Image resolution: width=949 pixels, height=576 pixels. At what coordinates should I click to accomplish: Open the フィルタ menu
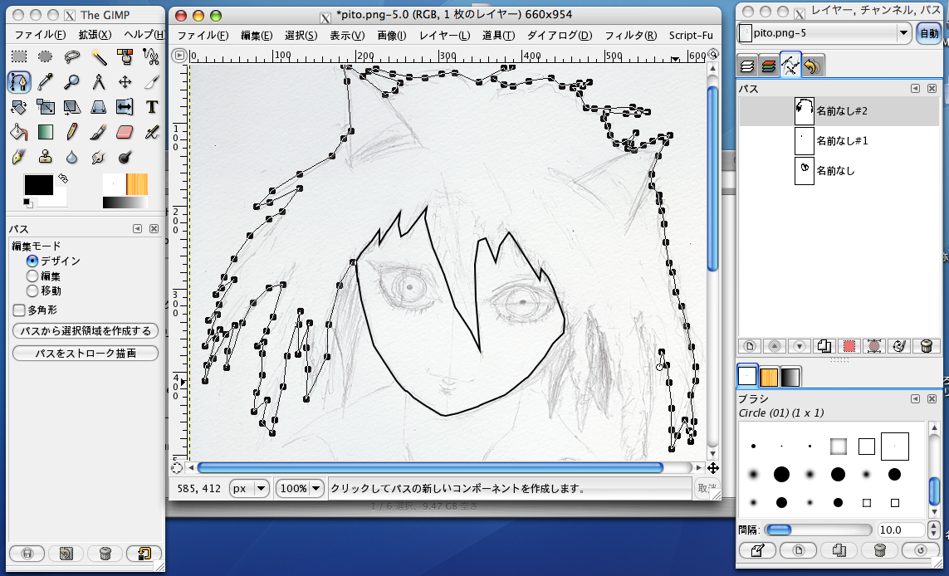[631, 35]
